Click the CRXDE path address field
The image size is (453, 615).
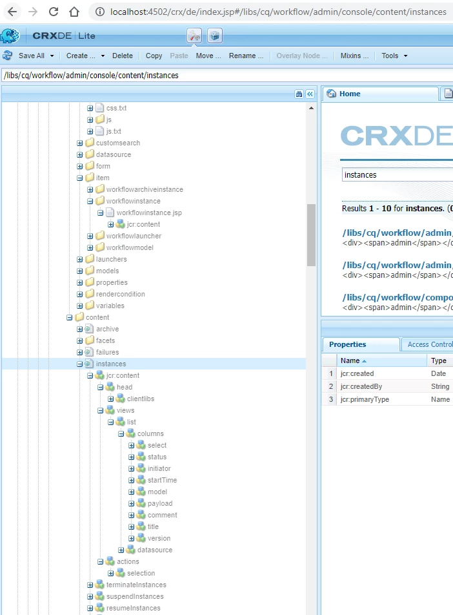[x=226, y=76]
